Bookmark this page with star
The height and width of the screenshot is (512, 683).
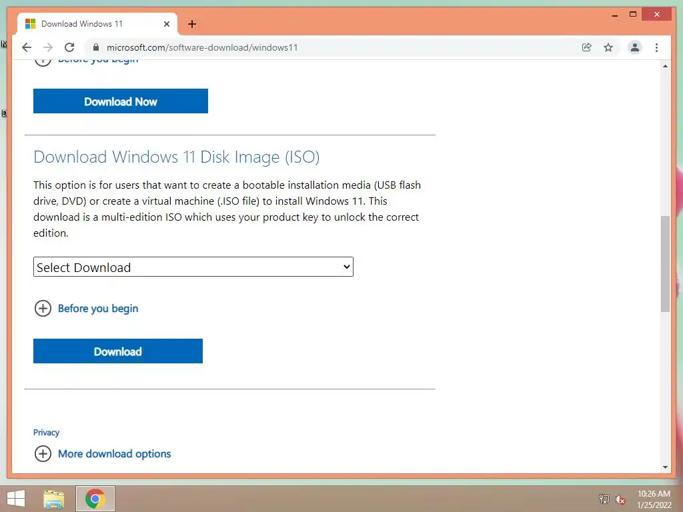point(608,47)
